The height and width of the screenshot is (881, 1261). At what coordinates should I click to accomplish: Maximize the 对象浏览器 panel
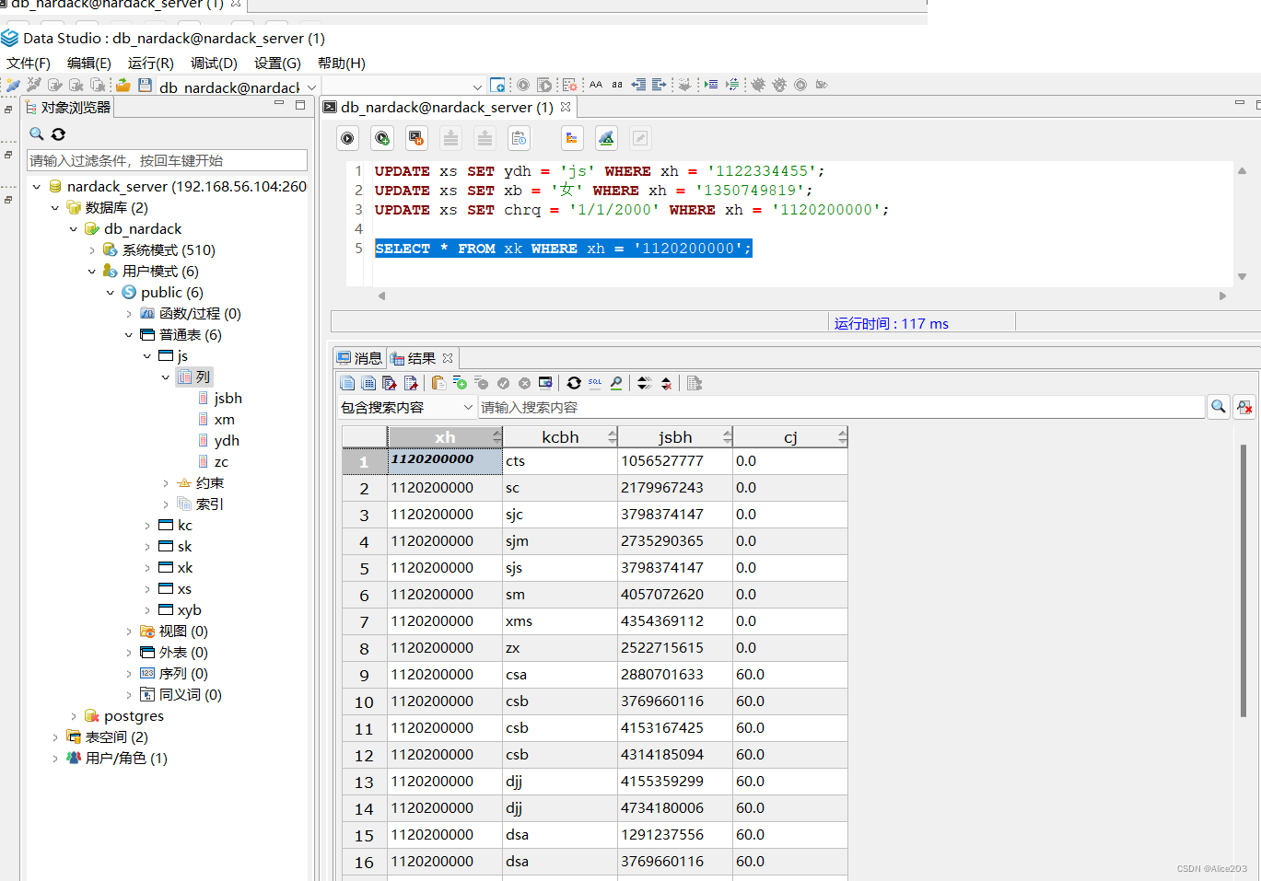[300, 105]
